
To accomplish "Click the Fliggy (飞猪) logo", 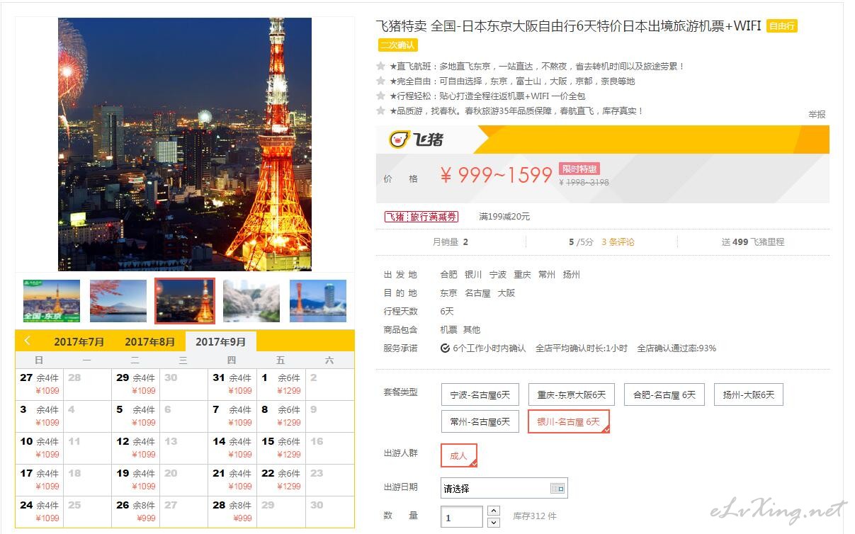I will (417, 140).
